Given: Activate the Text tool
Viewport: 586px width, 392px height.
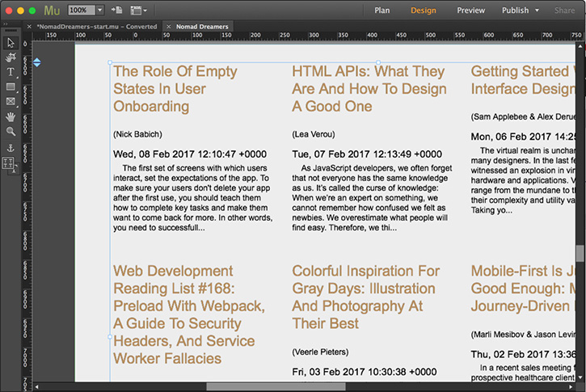Looking at the screenshot, I should (x=11, y=72).
